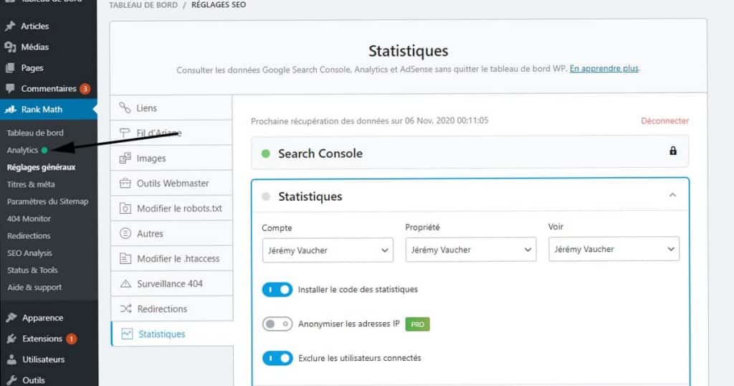Image resolution: width=734 pixels, height=386 pixels.
Task: Click the En apprendre plus link
Action: [x=604, y=68]
